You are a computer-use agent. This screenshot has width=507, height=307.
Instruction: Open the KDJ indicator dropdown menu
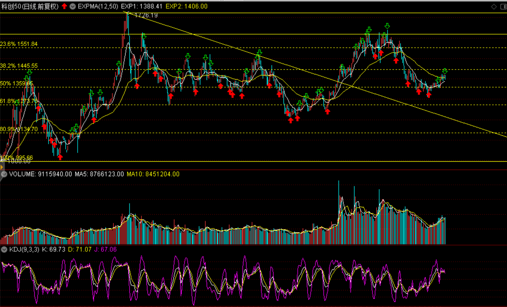[x=4, y=250]
